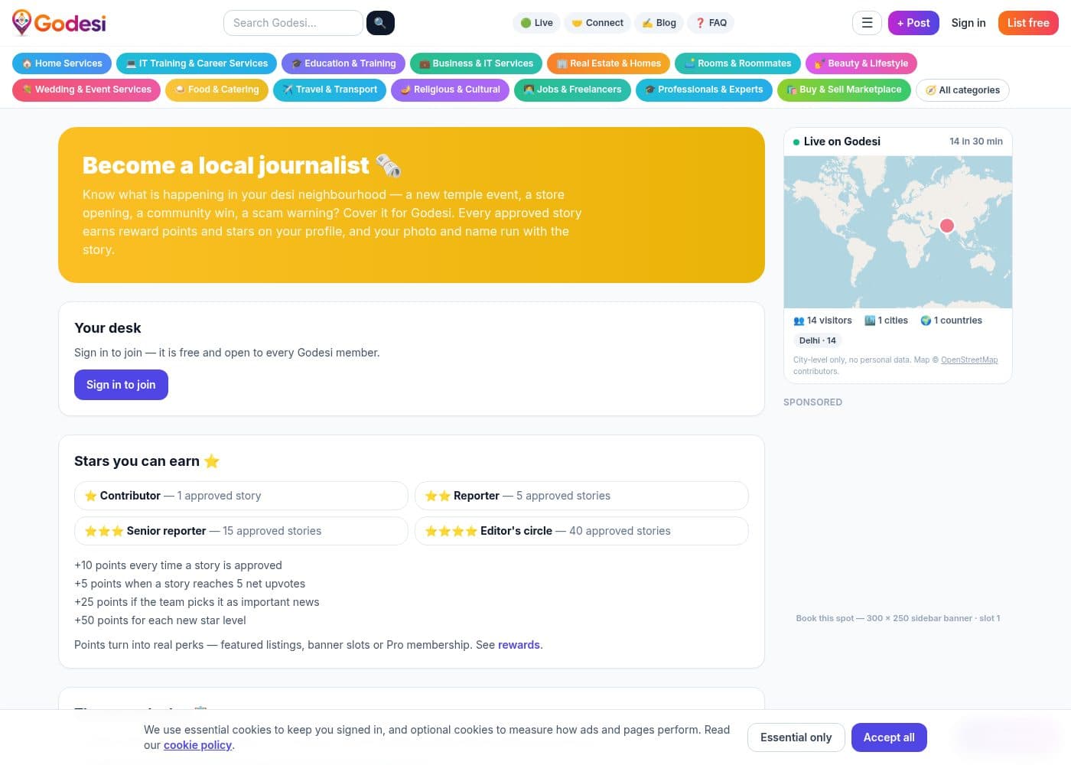Click the Live on Godesi world map
This screenshot has height=765, width=1071.
click(898, 232)
